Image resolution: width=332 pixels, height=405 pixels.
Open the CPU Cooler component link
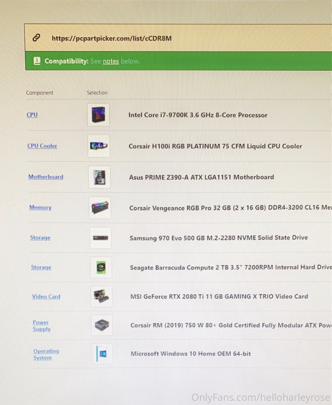point(42,146)
